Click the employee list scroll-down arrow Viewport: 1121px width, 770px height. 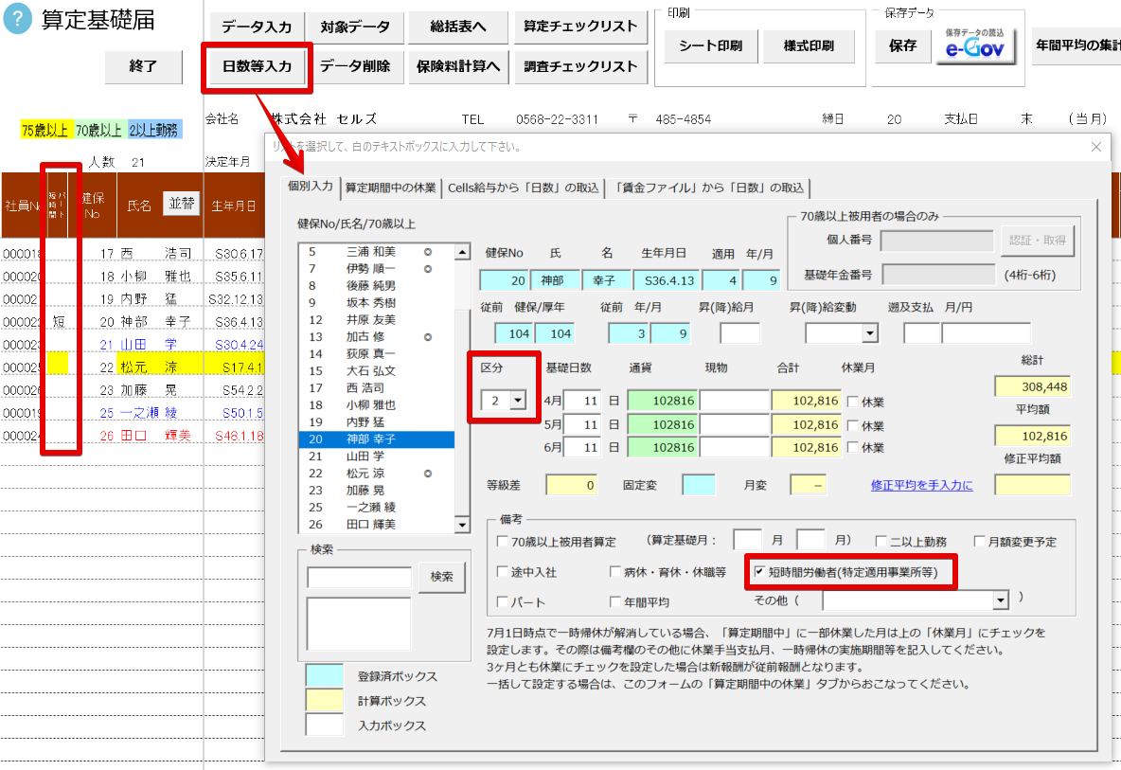[x=463, y=525]
